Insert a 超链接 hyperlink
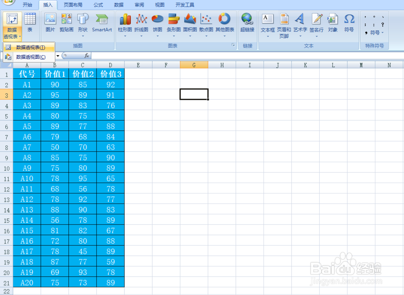The height and width of the screenshot is (295, 404). click(247, 23)
